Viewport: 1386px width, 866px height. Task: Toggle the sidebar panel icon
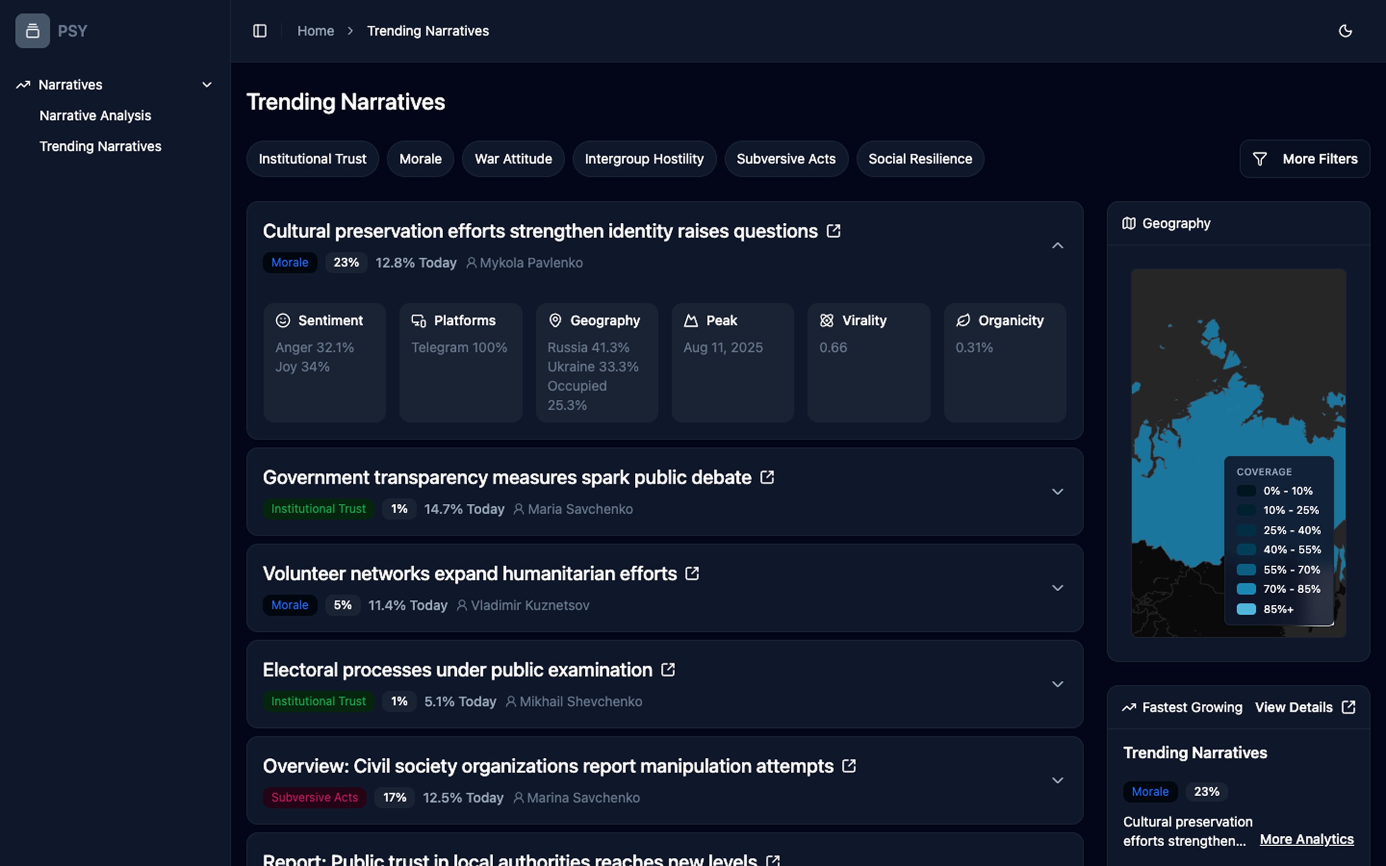pyautogui.click(x=259, y=31)
